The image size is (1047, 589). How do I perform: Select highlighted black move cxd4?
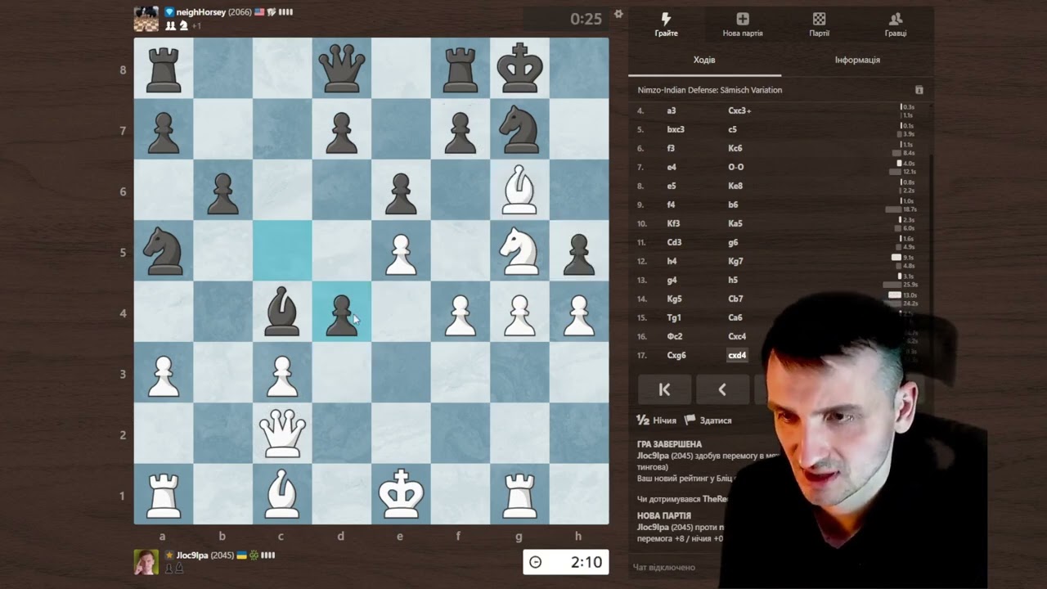(x=737, y=355)
